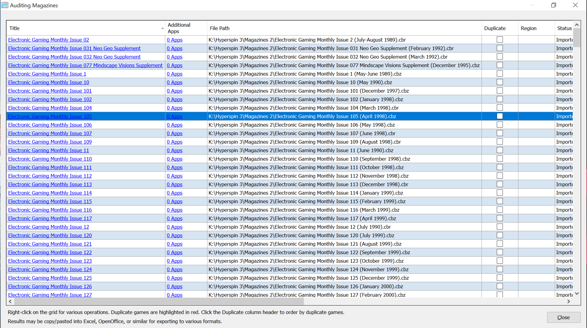Select file path for Issue 114 (January 1999).cbz

click(345, 193)
